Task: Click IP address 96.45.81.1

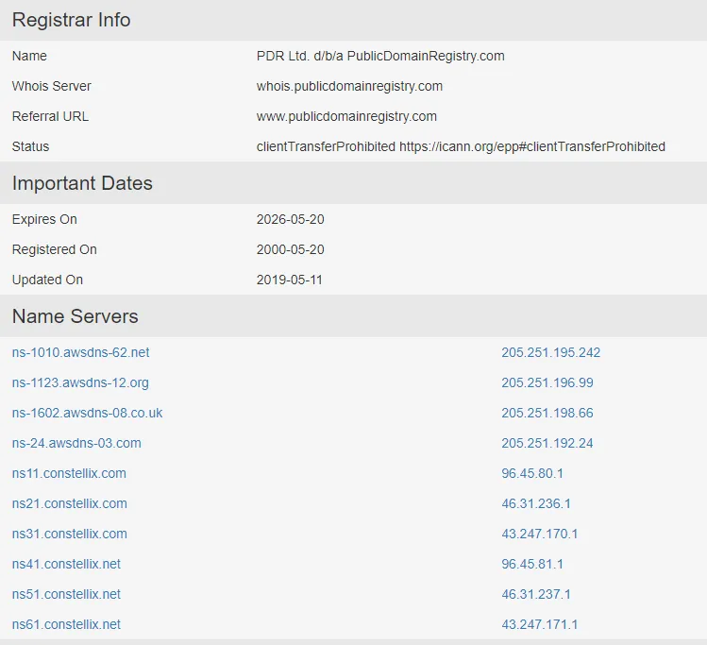Action: point(532,565)
